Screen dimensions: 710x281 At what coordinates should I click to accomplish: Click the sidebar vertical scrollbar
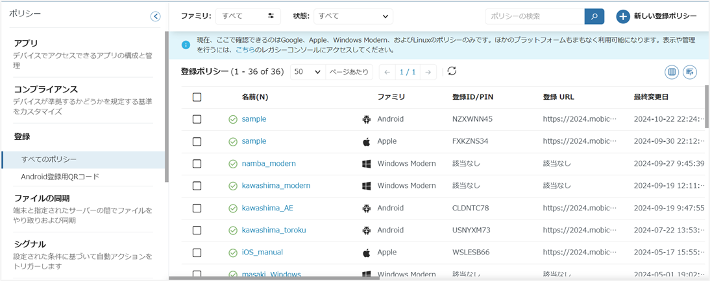pos(167,106)
